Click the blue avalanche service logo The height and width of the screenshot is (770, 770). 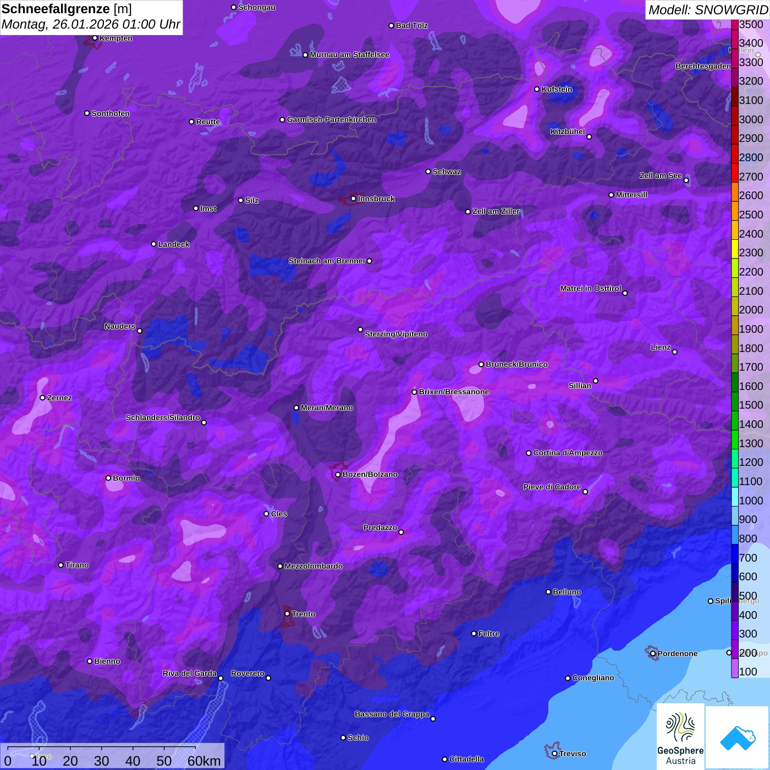point(738,737)
